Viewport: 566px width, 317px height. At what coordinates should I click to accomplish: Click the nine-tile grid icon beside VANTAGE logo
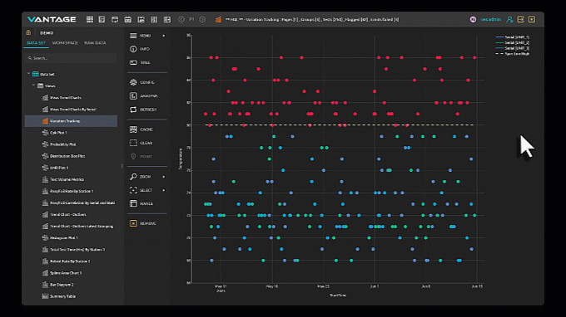(90, 19)
